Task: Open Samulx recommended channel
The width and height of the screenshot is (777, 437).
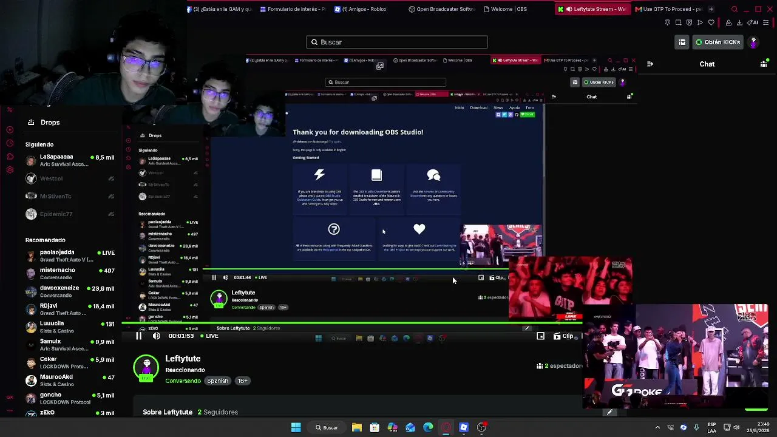Action: coord(70,345)
